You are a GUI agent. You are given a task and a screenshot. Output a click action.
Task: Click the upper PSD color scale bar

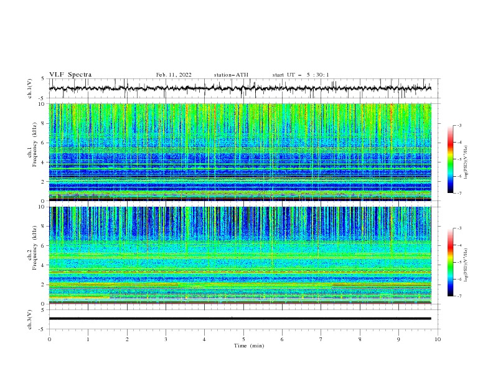(451, 159)
